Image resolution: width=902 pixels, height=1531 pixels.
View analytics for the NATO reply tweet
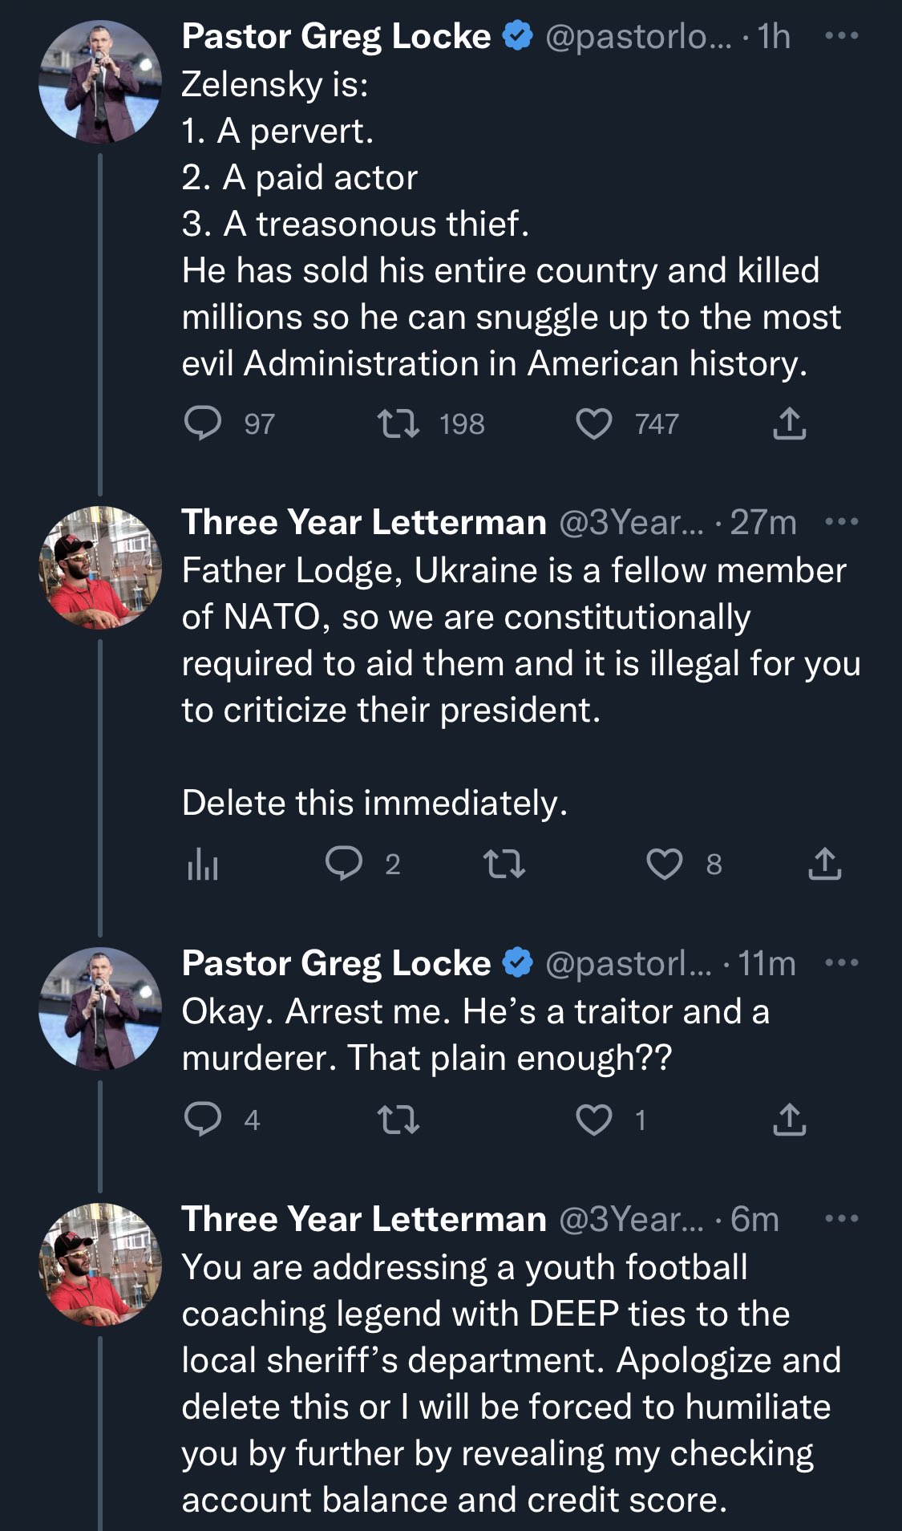202,864
